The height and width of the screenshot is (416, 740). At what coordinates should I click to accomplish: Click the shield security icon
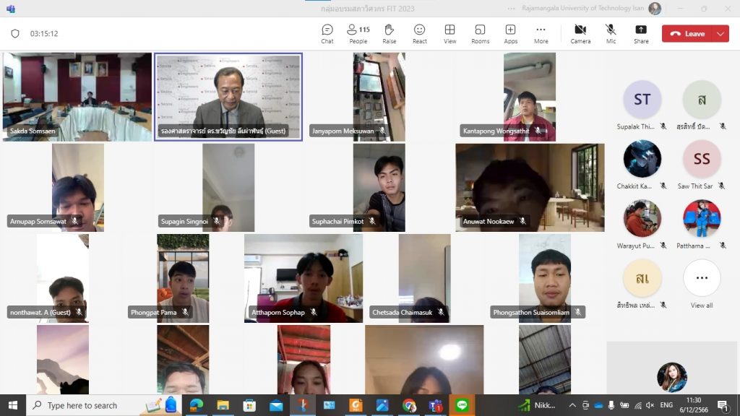[15, 34]
